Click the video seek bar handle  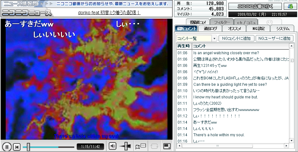tap(28, 147)
